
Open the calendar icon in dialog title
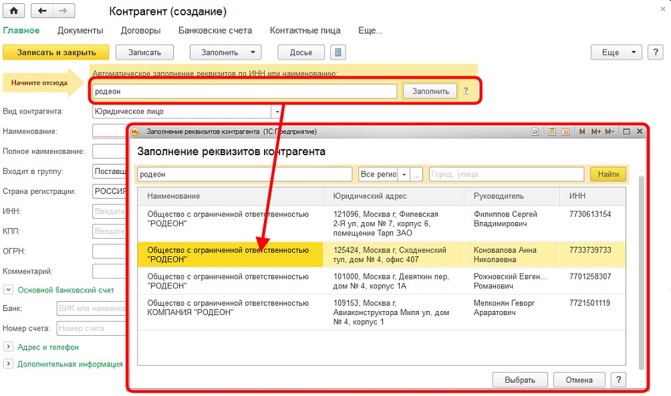[x=565, y=132]
